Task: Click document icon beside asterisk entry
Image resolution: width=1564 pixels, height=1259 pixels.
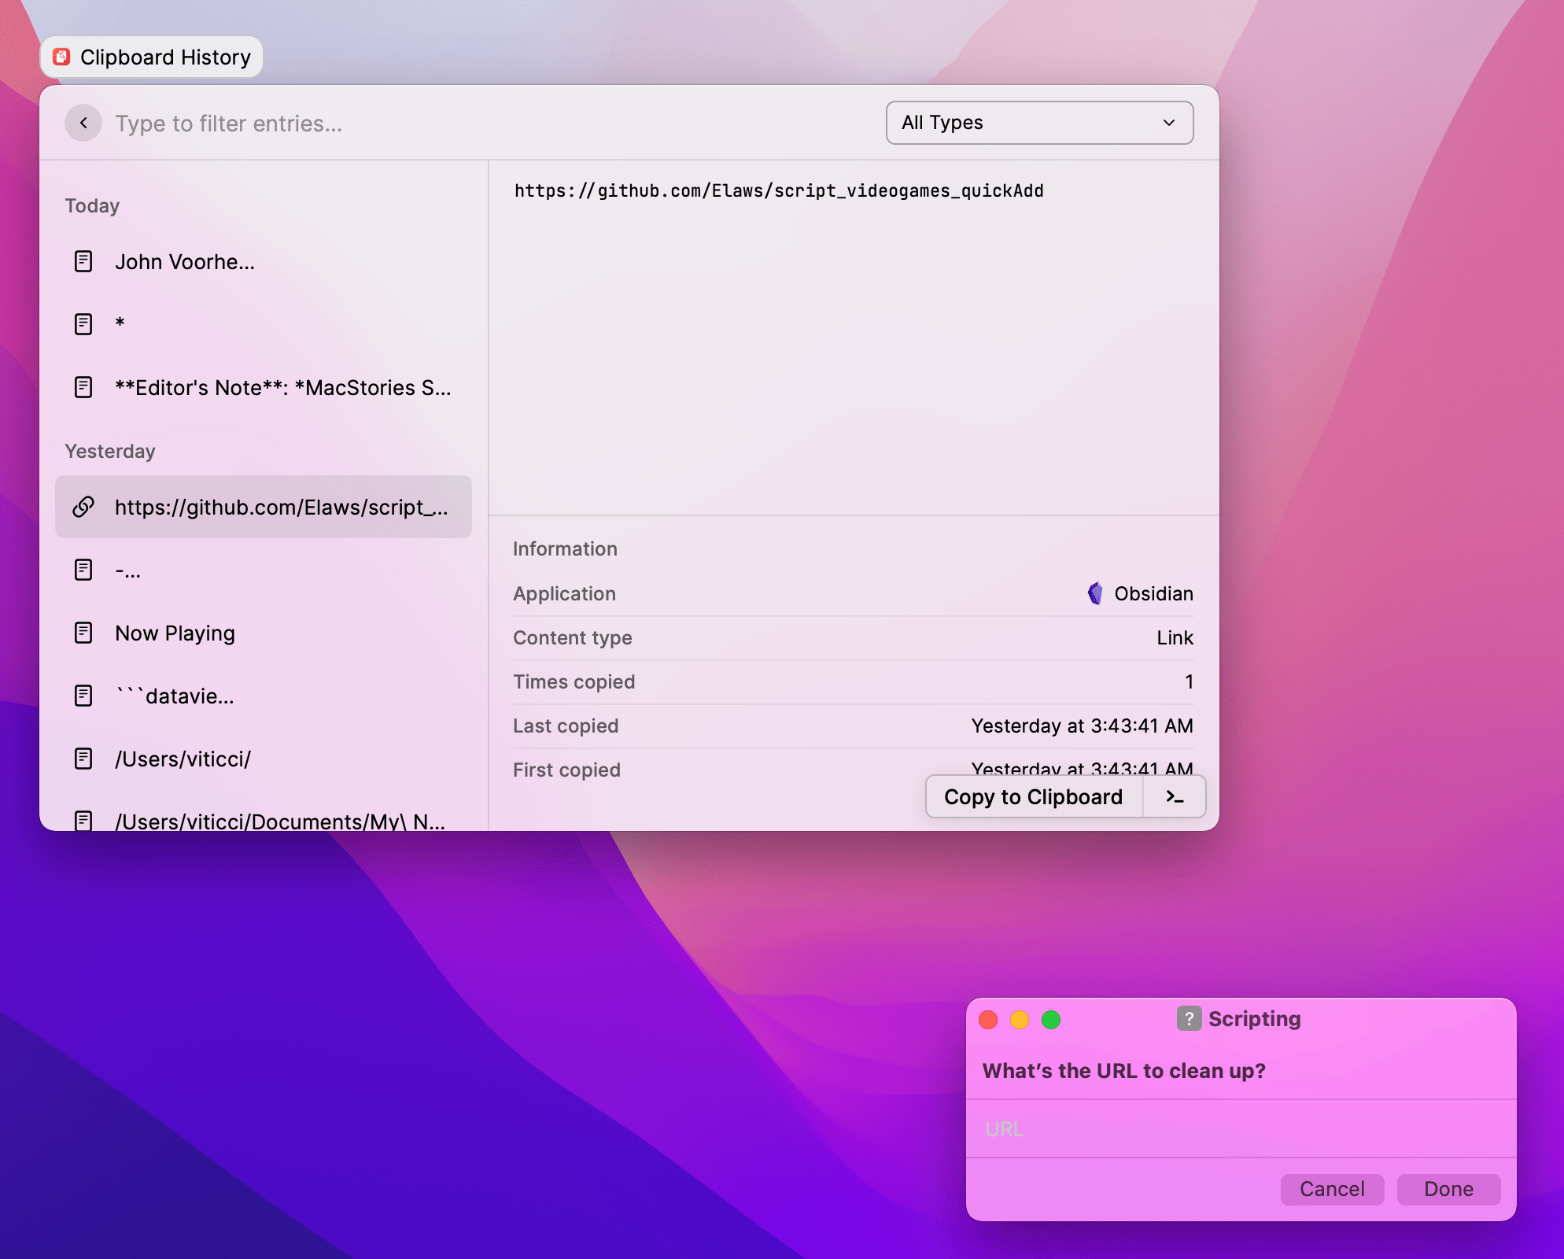Action: point(83,324)
